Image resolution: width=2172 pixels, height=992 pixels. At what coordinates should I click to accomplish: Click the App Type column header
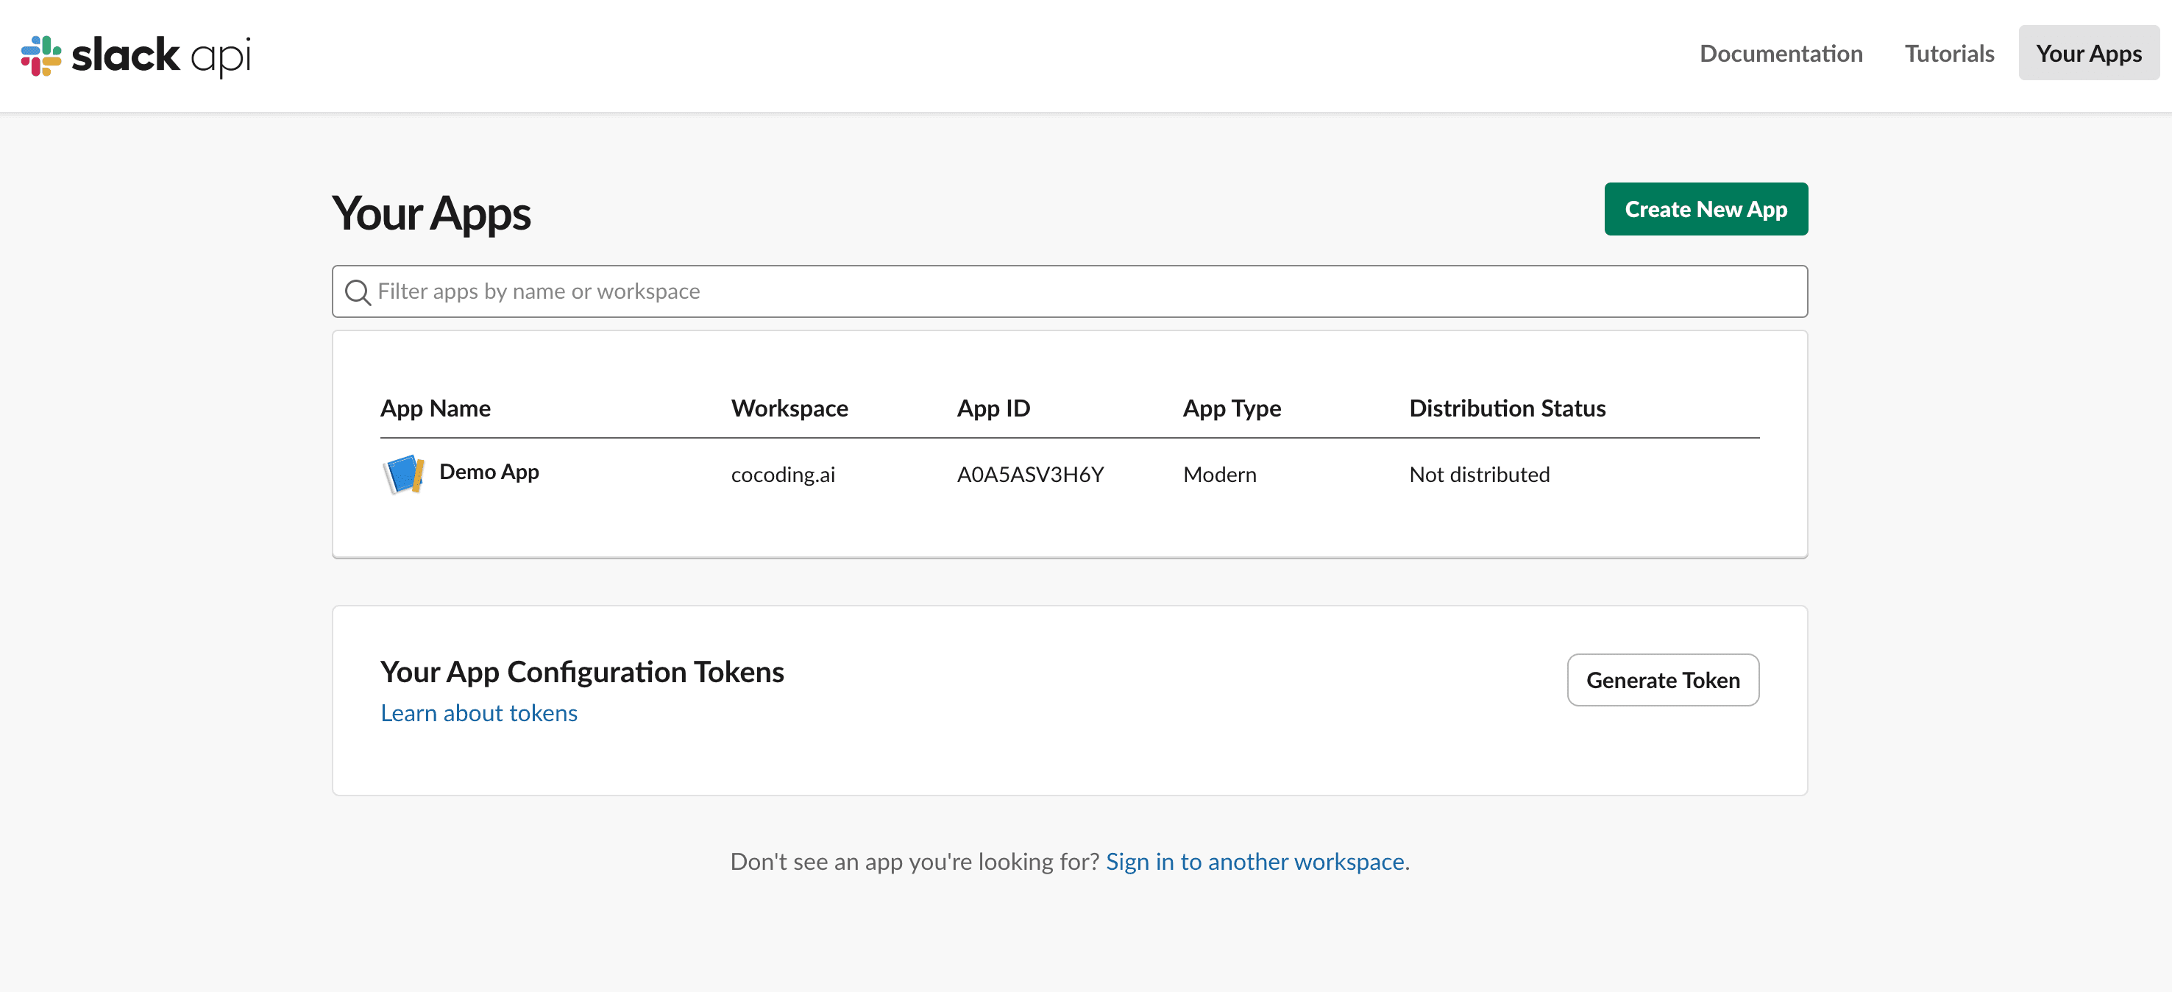click(x=1232, y=408)
